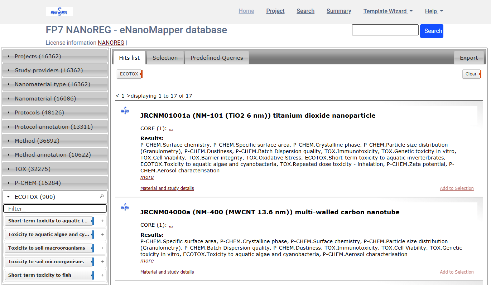Click the blue bookmark icon on Toxicity to soil macroorganisms
The width and height of the screenshot is (491, 285).
pyautogui.click(x=93, y=247)
